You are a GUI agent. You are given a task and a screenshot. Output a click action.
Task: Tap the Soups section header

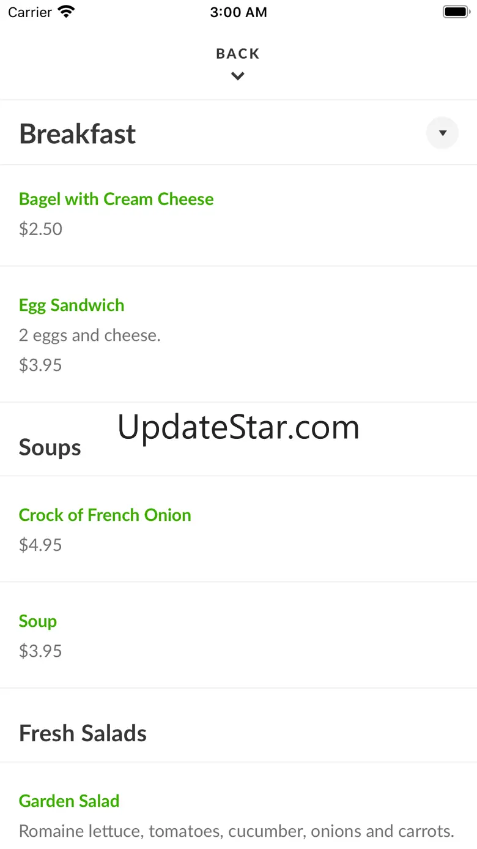pyautogui.click(x=50, y=447)
